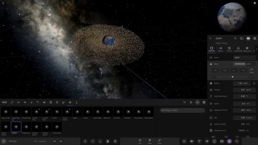This screenshot has height=145, width=258.
Task: Pause the simulation
Action: point(4,141)
